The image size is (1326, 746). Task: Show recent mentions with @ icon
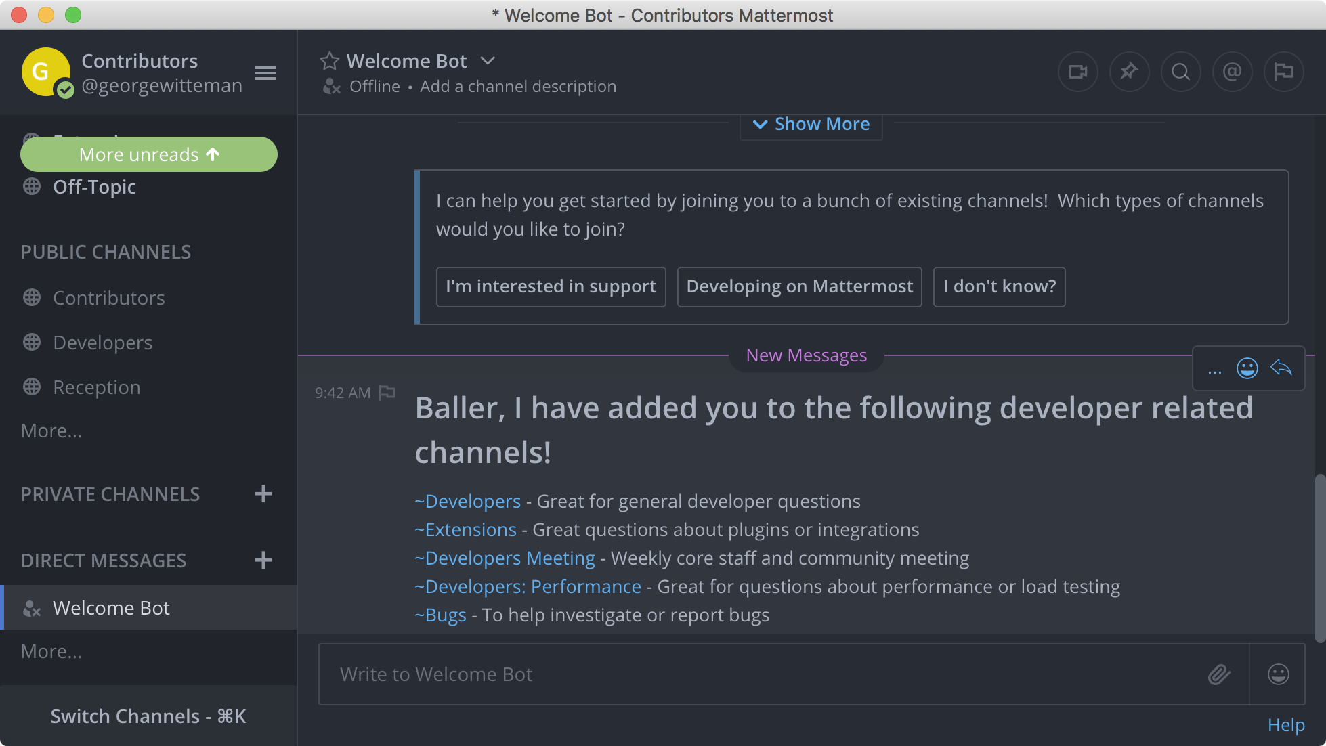[1232, 72]
